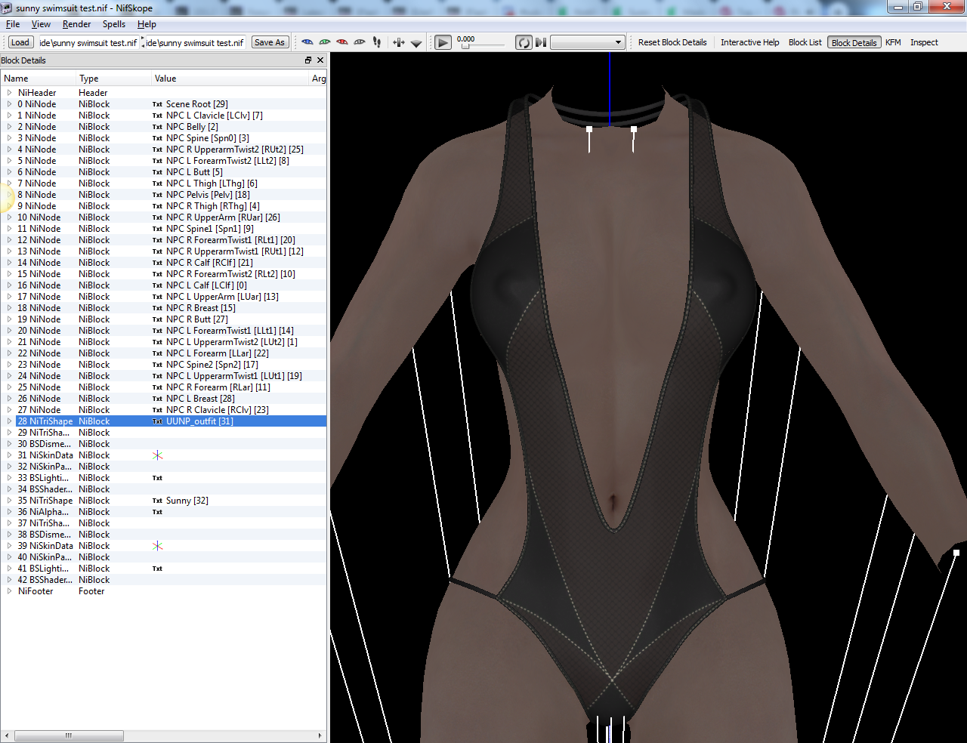Click the horizontal scrollbar thumb in Block Details
Image resolution: width=967 pixels, height=743 pixels.
pyautogui.click(x=69, y=735)
